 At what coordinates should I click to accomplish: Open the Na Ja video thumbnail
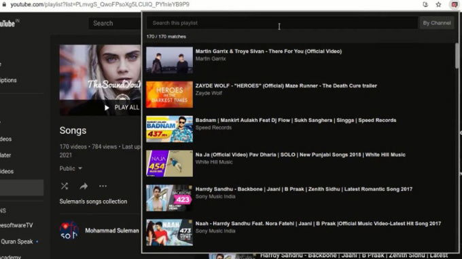[169, 163]
